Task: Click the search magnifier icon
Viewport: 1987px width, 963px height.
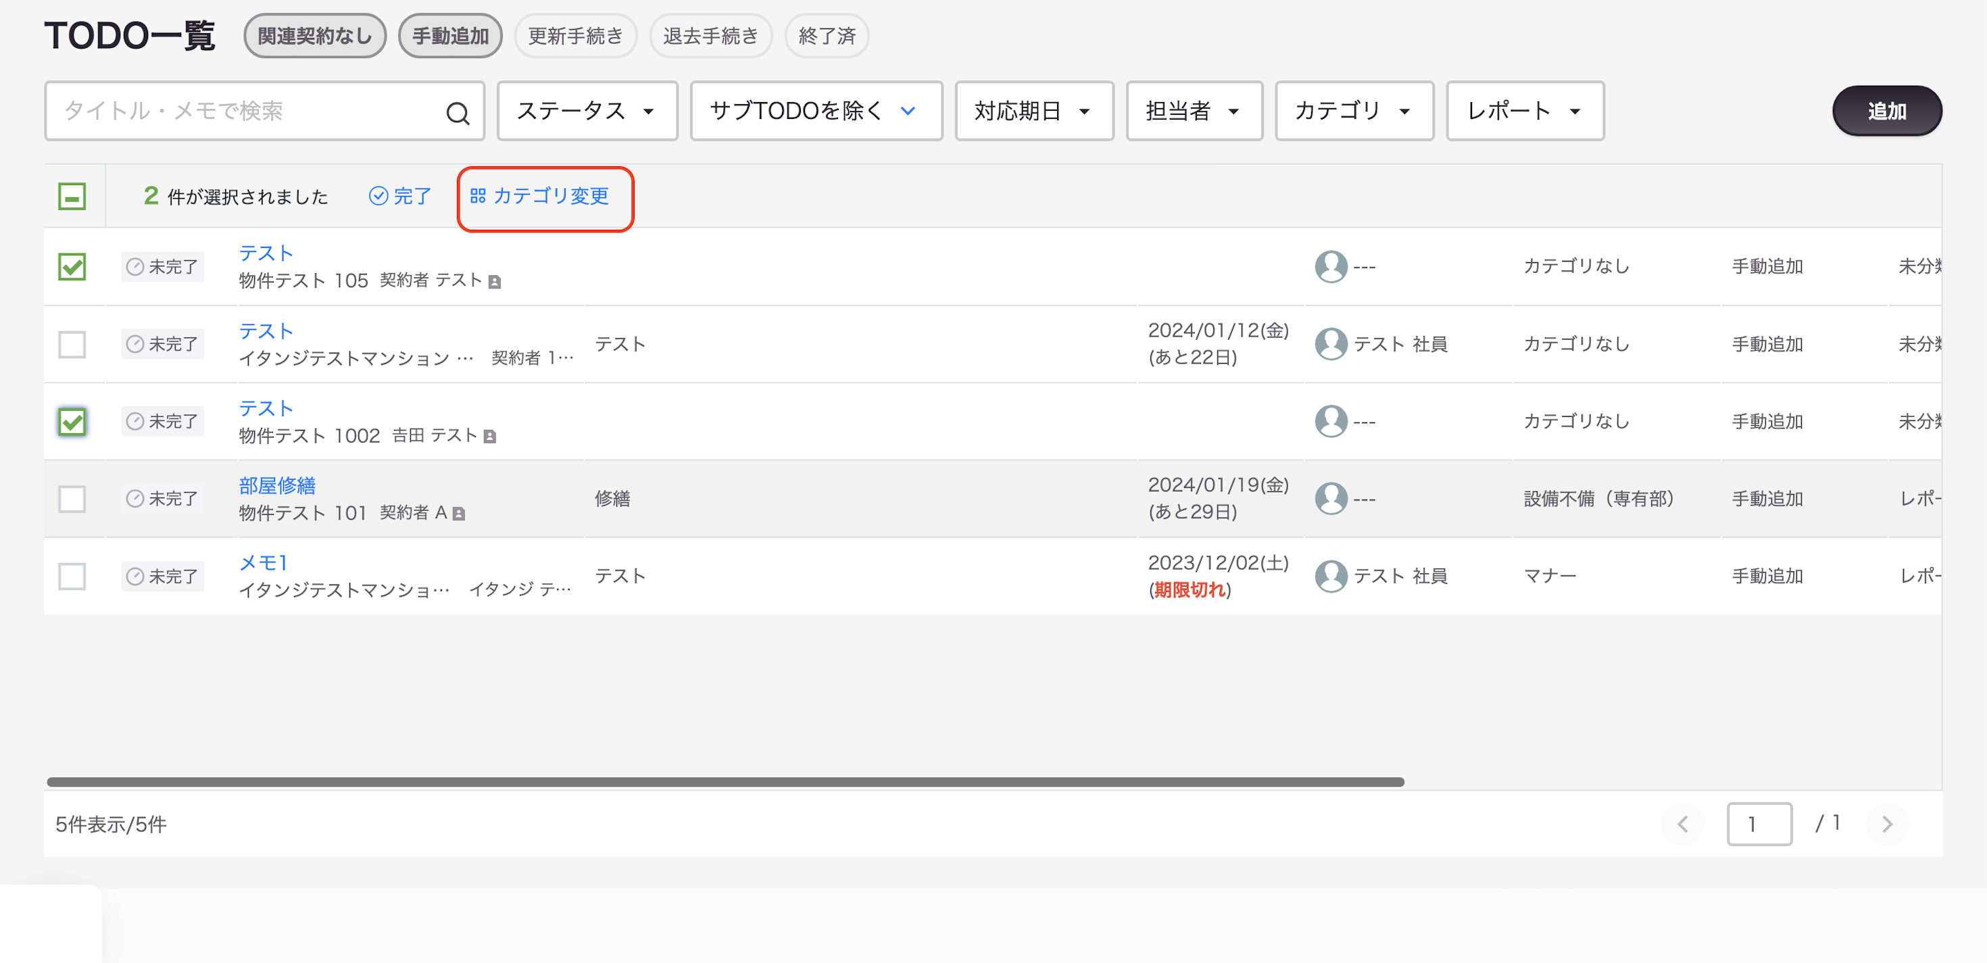Action: [458, 114]
